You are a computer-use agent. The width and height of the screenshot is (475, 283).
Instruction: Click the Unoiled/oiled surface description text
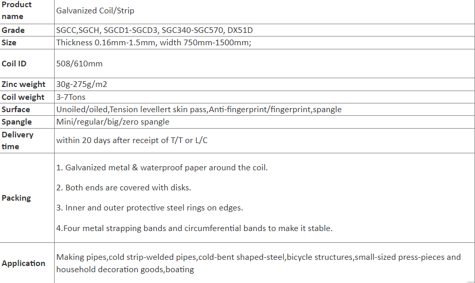point(198,109)
